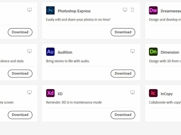Click the InCopy app name
Image resolution: width=181 pixels, height=135 pixels.
(167, 94)
